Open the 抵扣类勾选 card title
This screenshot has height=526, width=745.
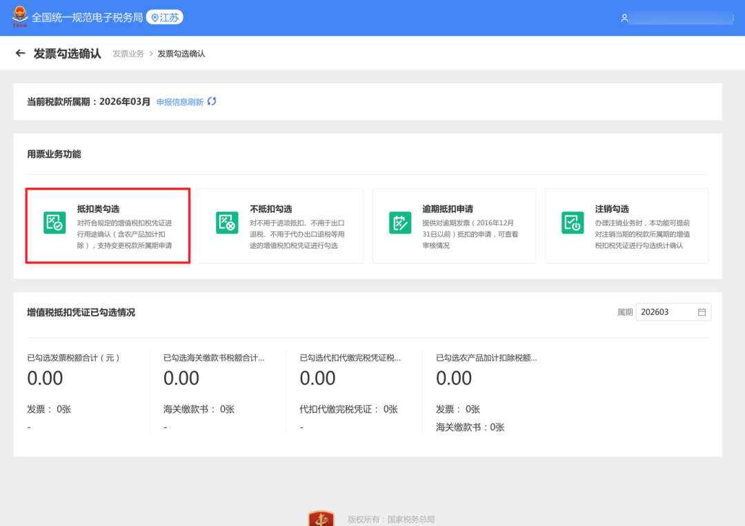click(99, 209)
